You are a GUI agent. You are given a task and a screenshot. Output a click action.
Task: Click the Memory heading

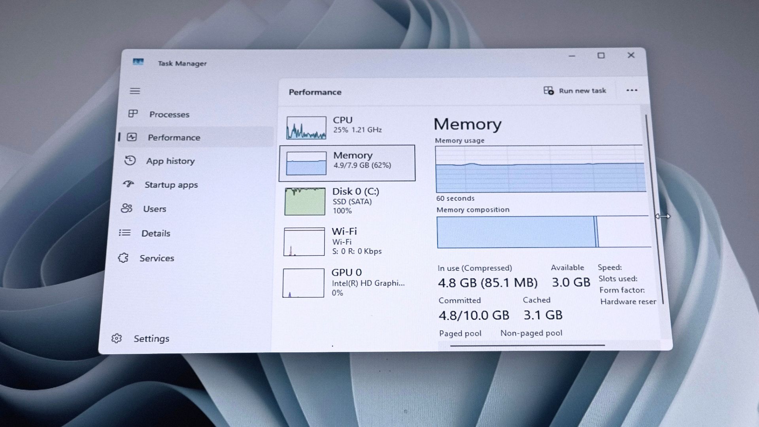pyautogui.click(x=467, y=124)
